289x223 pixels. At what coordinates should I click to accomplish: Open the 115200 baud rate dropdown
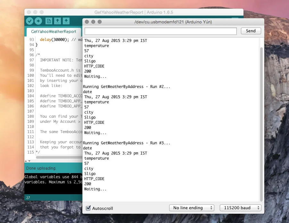click(x=240, y=208)
